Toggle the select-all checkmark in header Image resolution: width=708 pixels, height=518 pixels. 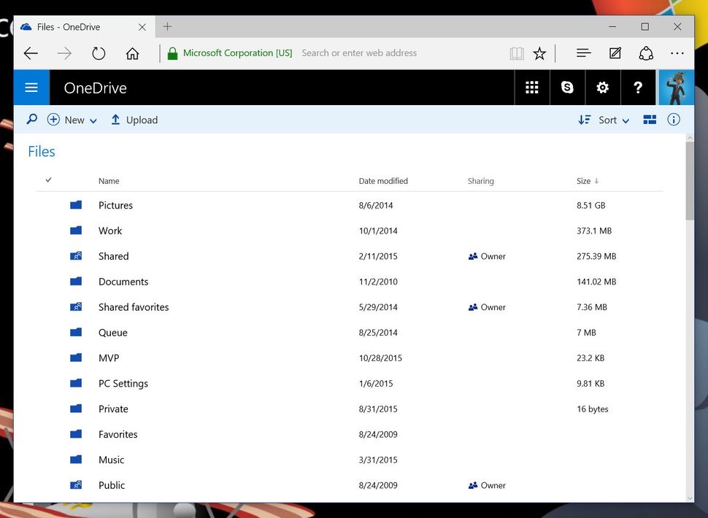(x=48, y=180)
